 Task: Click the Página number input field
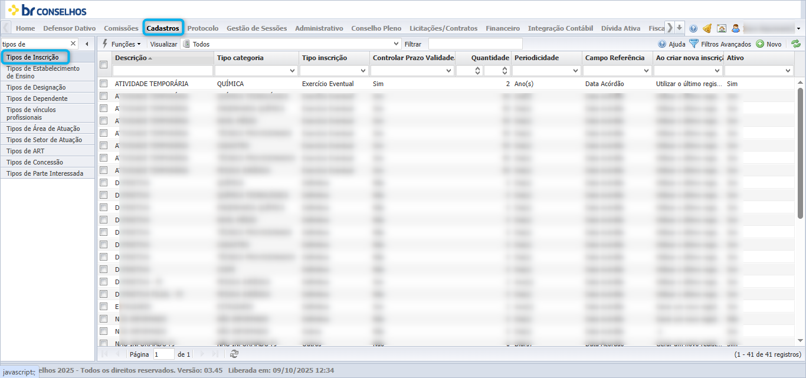(x=163, y=354)
